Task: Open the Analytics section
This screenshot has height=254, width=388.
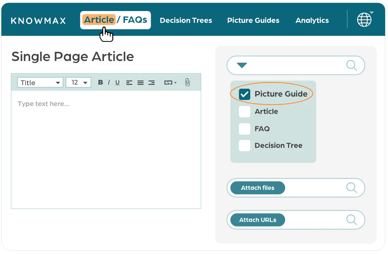Action: (312, 20)
